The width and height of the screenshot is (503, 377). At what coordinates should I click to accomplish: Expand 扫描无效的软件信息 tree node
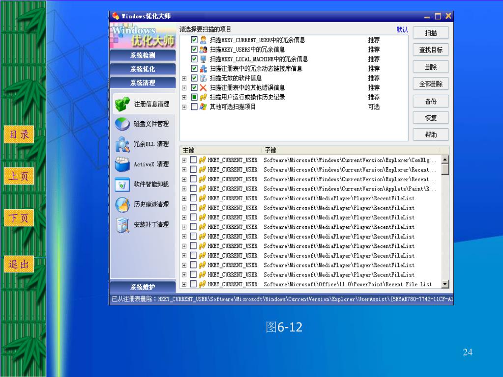click(x=184, y=78)
